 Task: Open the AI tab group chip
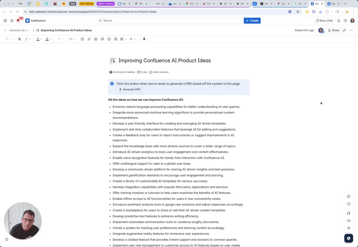coord(255,4)
